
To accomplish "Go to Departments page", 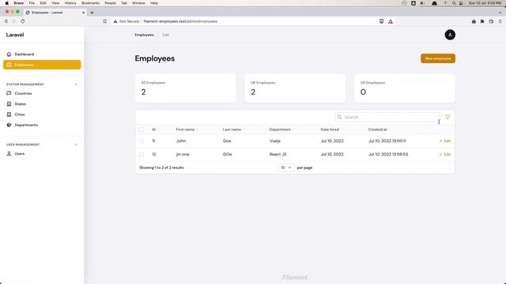I will tap(42, 125).
